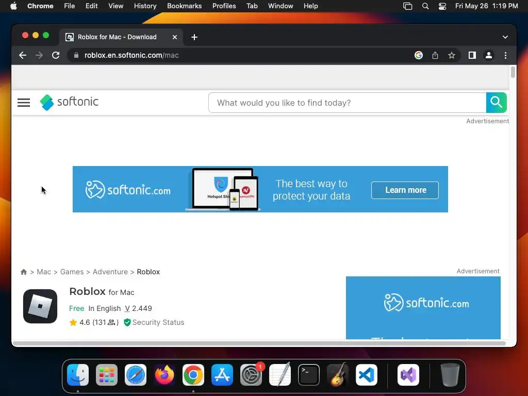Click the screen mirroring menu bar icon
528x396 pixels.
coord(407,6)
